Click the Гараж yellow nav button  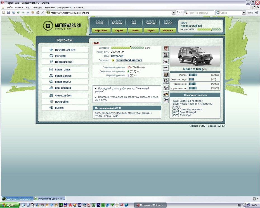click(x=119, y=30)
